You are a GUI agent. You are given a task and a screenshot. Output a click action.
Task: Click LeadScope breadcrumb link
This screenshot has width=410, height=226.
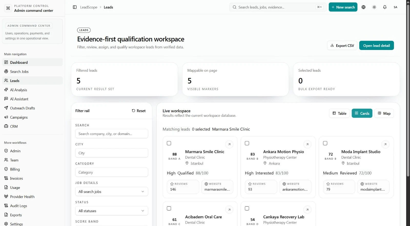tap(89, 7)
